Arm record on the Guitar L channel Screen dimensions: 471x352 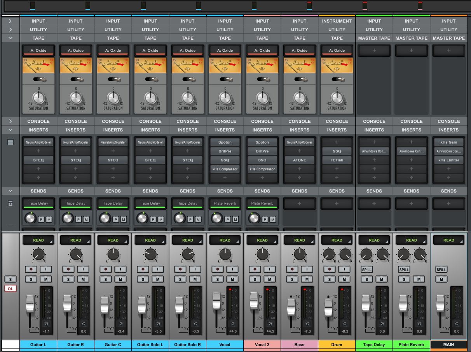(31, 269)
